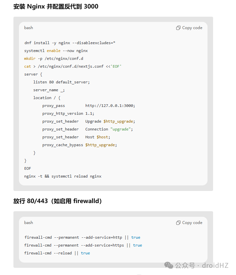The width and height of the screenshot is (236, 275).
Task: Click the WeChat logo in the watermark
Action: (x=169, y=266)
